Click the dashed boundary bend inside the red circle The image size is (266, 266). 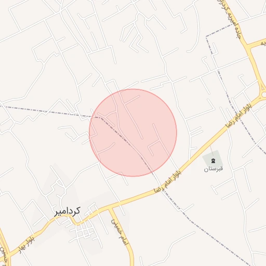pos(100,117)
